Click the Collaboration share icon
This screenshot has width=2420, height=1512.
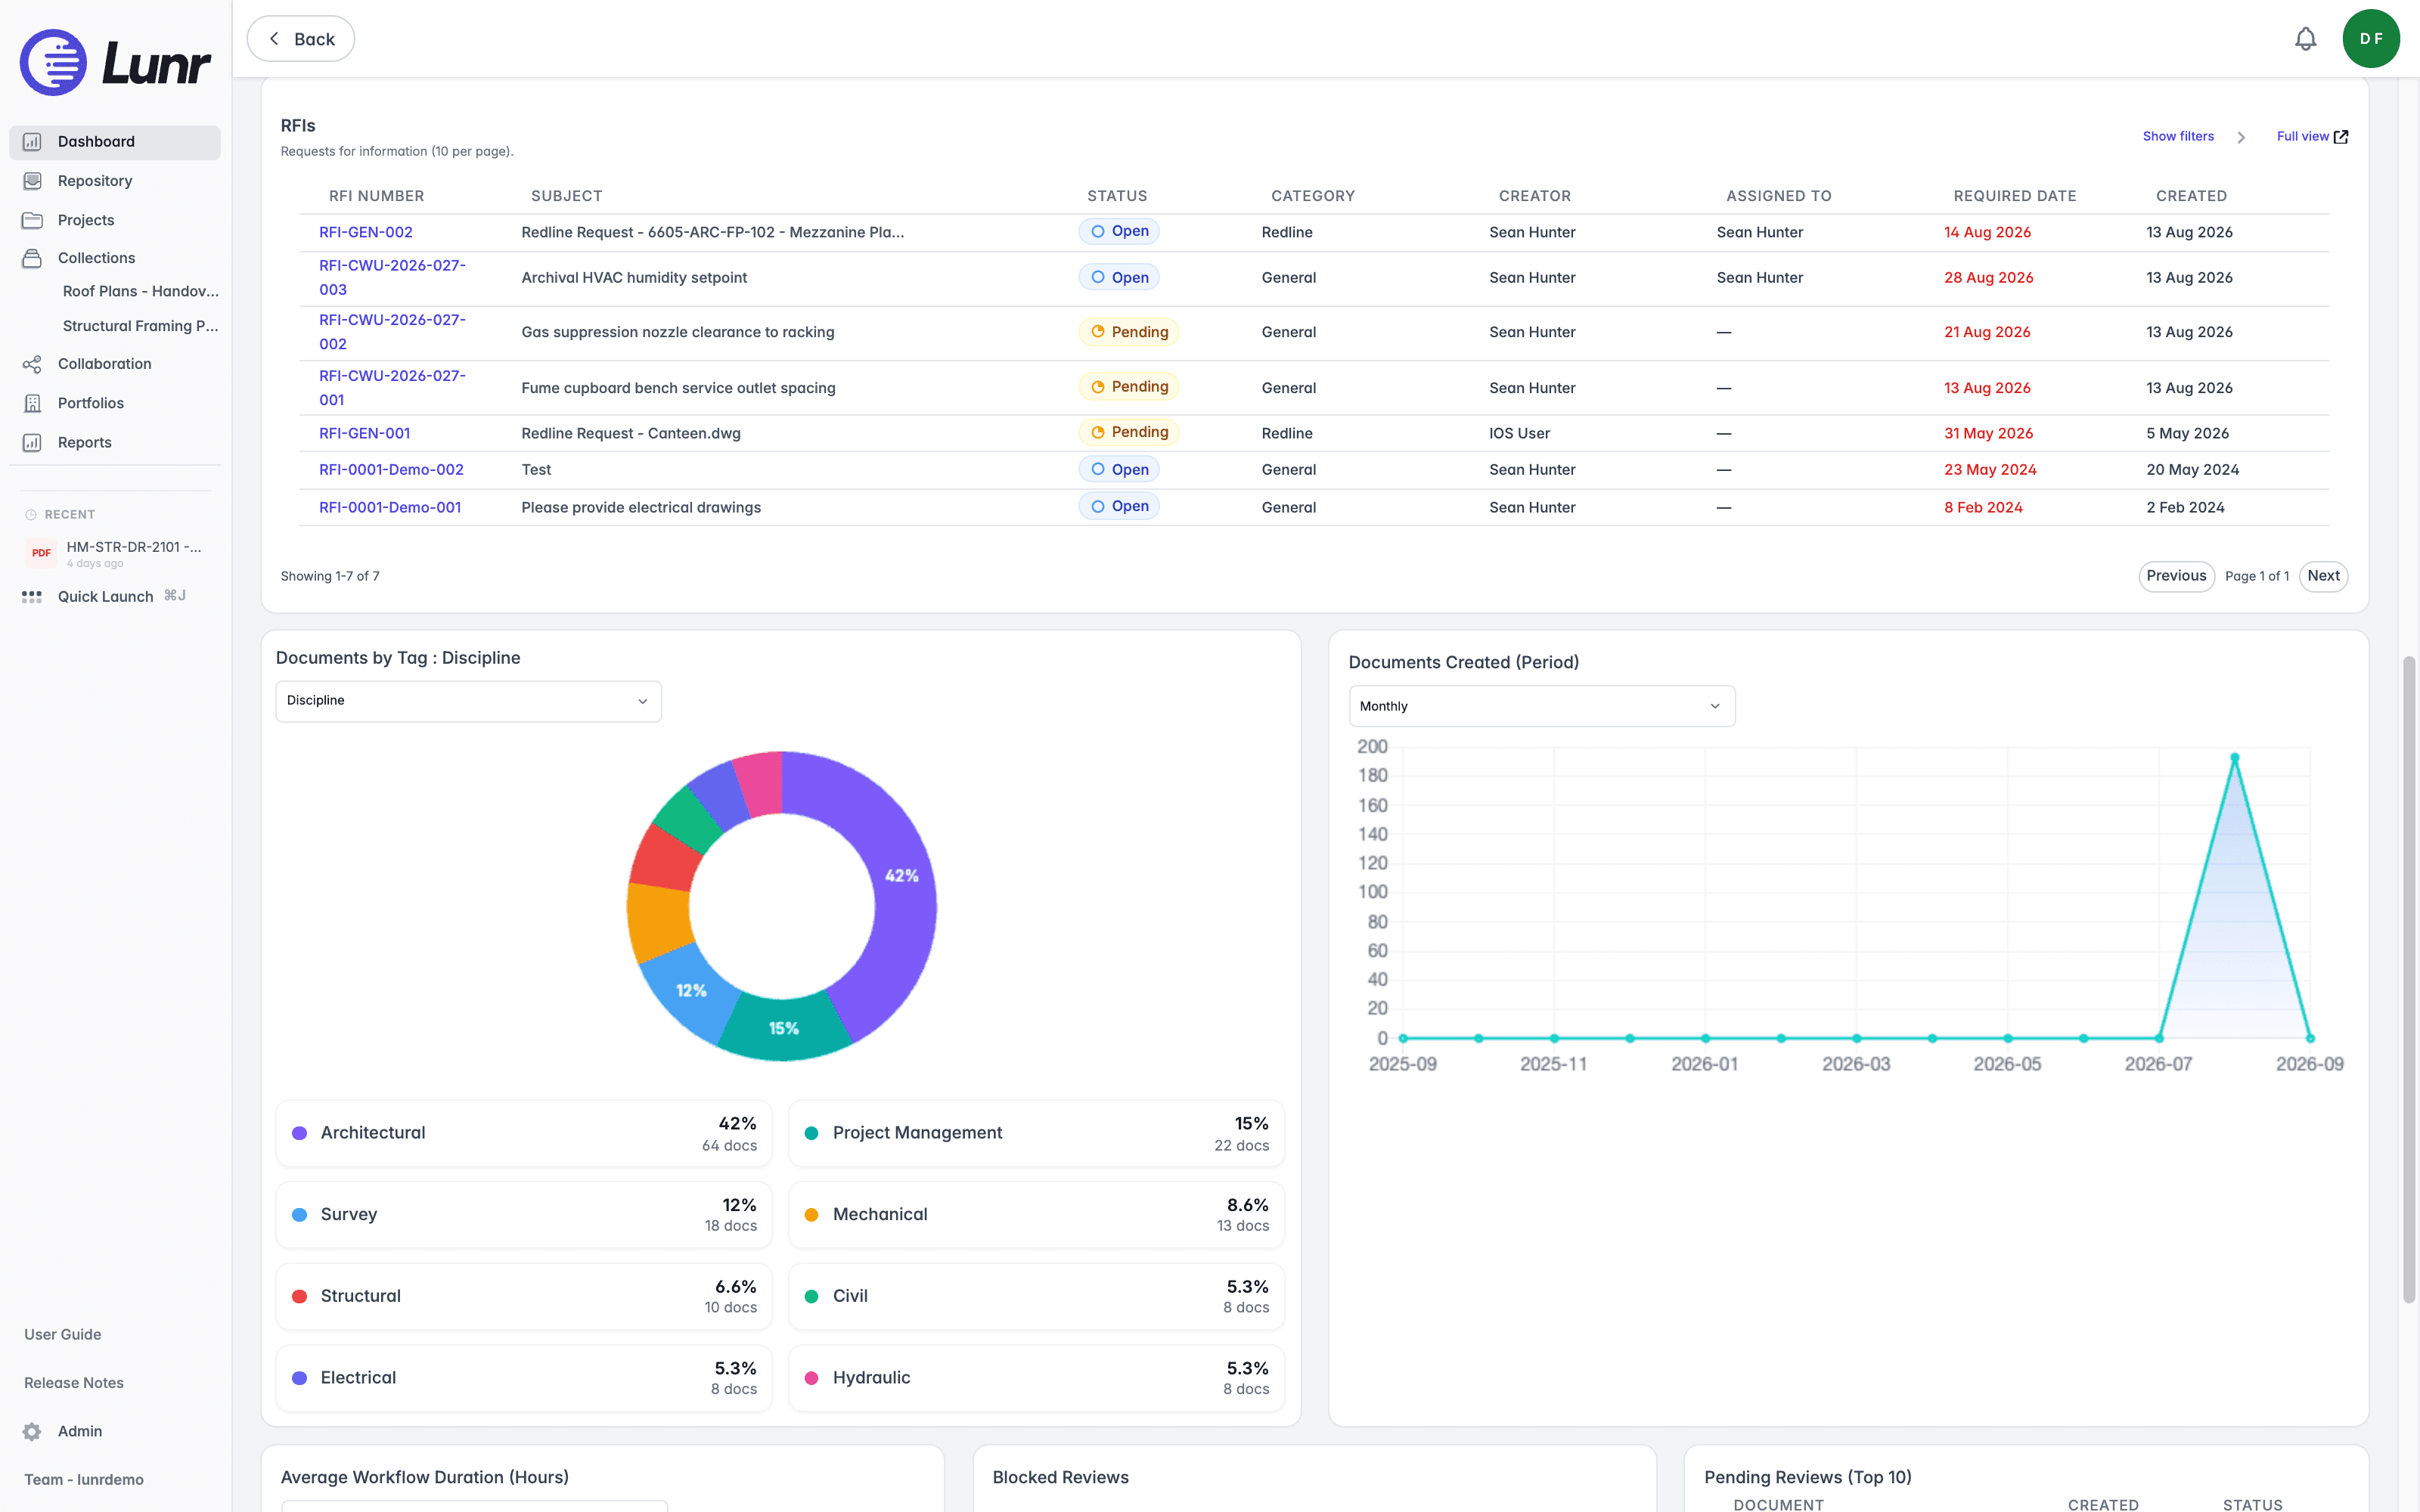click(32, 364)
